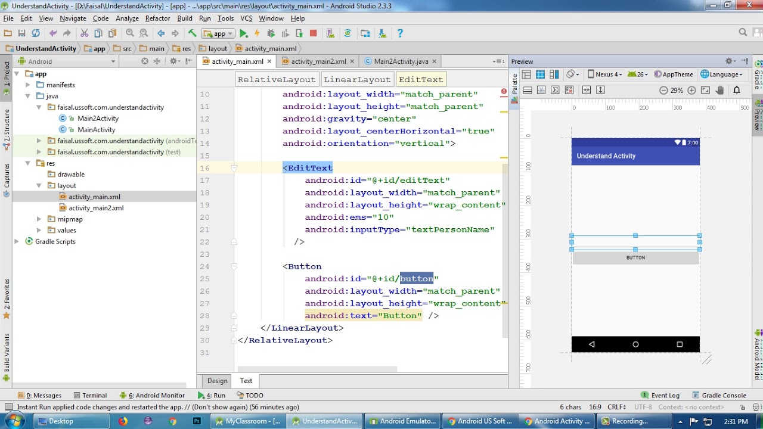763x429 pixels.
Task: Toggle Design-only view in Preview toolbar
Action: (x=526, y=74)
